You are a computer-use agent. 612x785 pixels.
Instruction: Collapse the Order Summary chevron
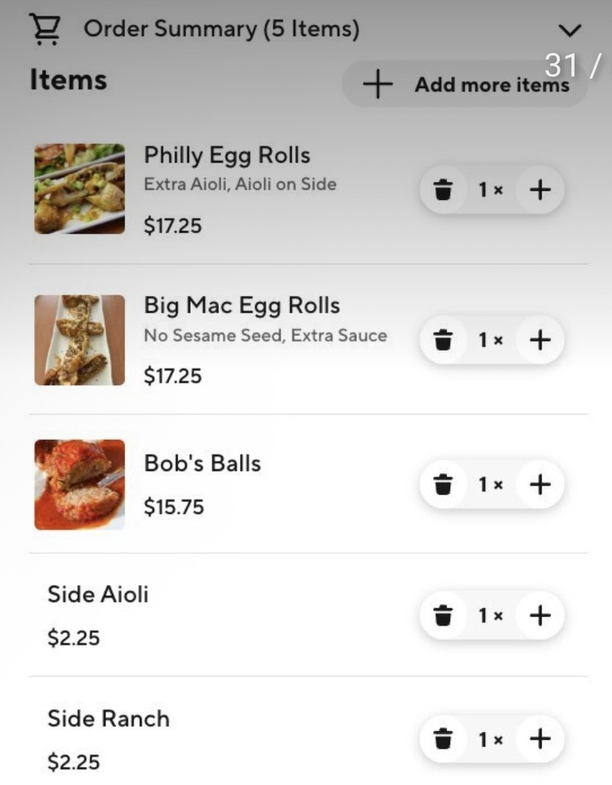point(571,30)
